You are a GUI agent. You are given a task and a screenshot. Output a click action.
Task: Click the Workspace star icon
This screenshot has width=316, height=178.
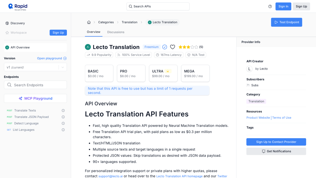coord(7,33)
